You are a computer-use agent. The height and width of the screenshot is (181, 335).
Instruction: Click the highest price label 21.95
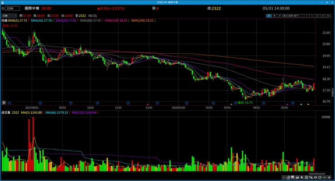pos(10,26)
